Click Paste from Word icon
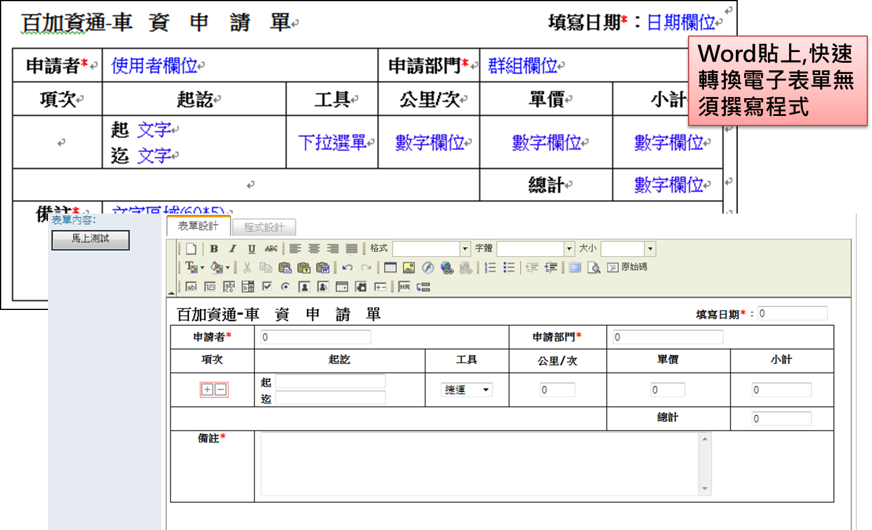872x530 pixels. point(323,268)
